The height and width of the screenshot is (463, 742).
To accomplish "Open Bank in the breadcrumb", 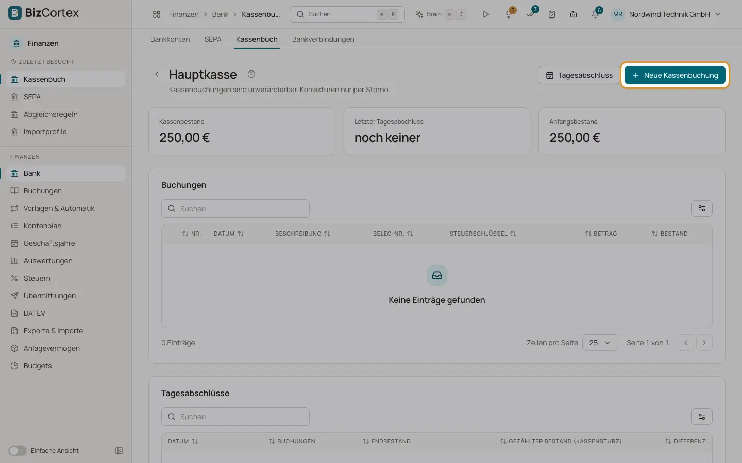I will [x=220, y=14].
